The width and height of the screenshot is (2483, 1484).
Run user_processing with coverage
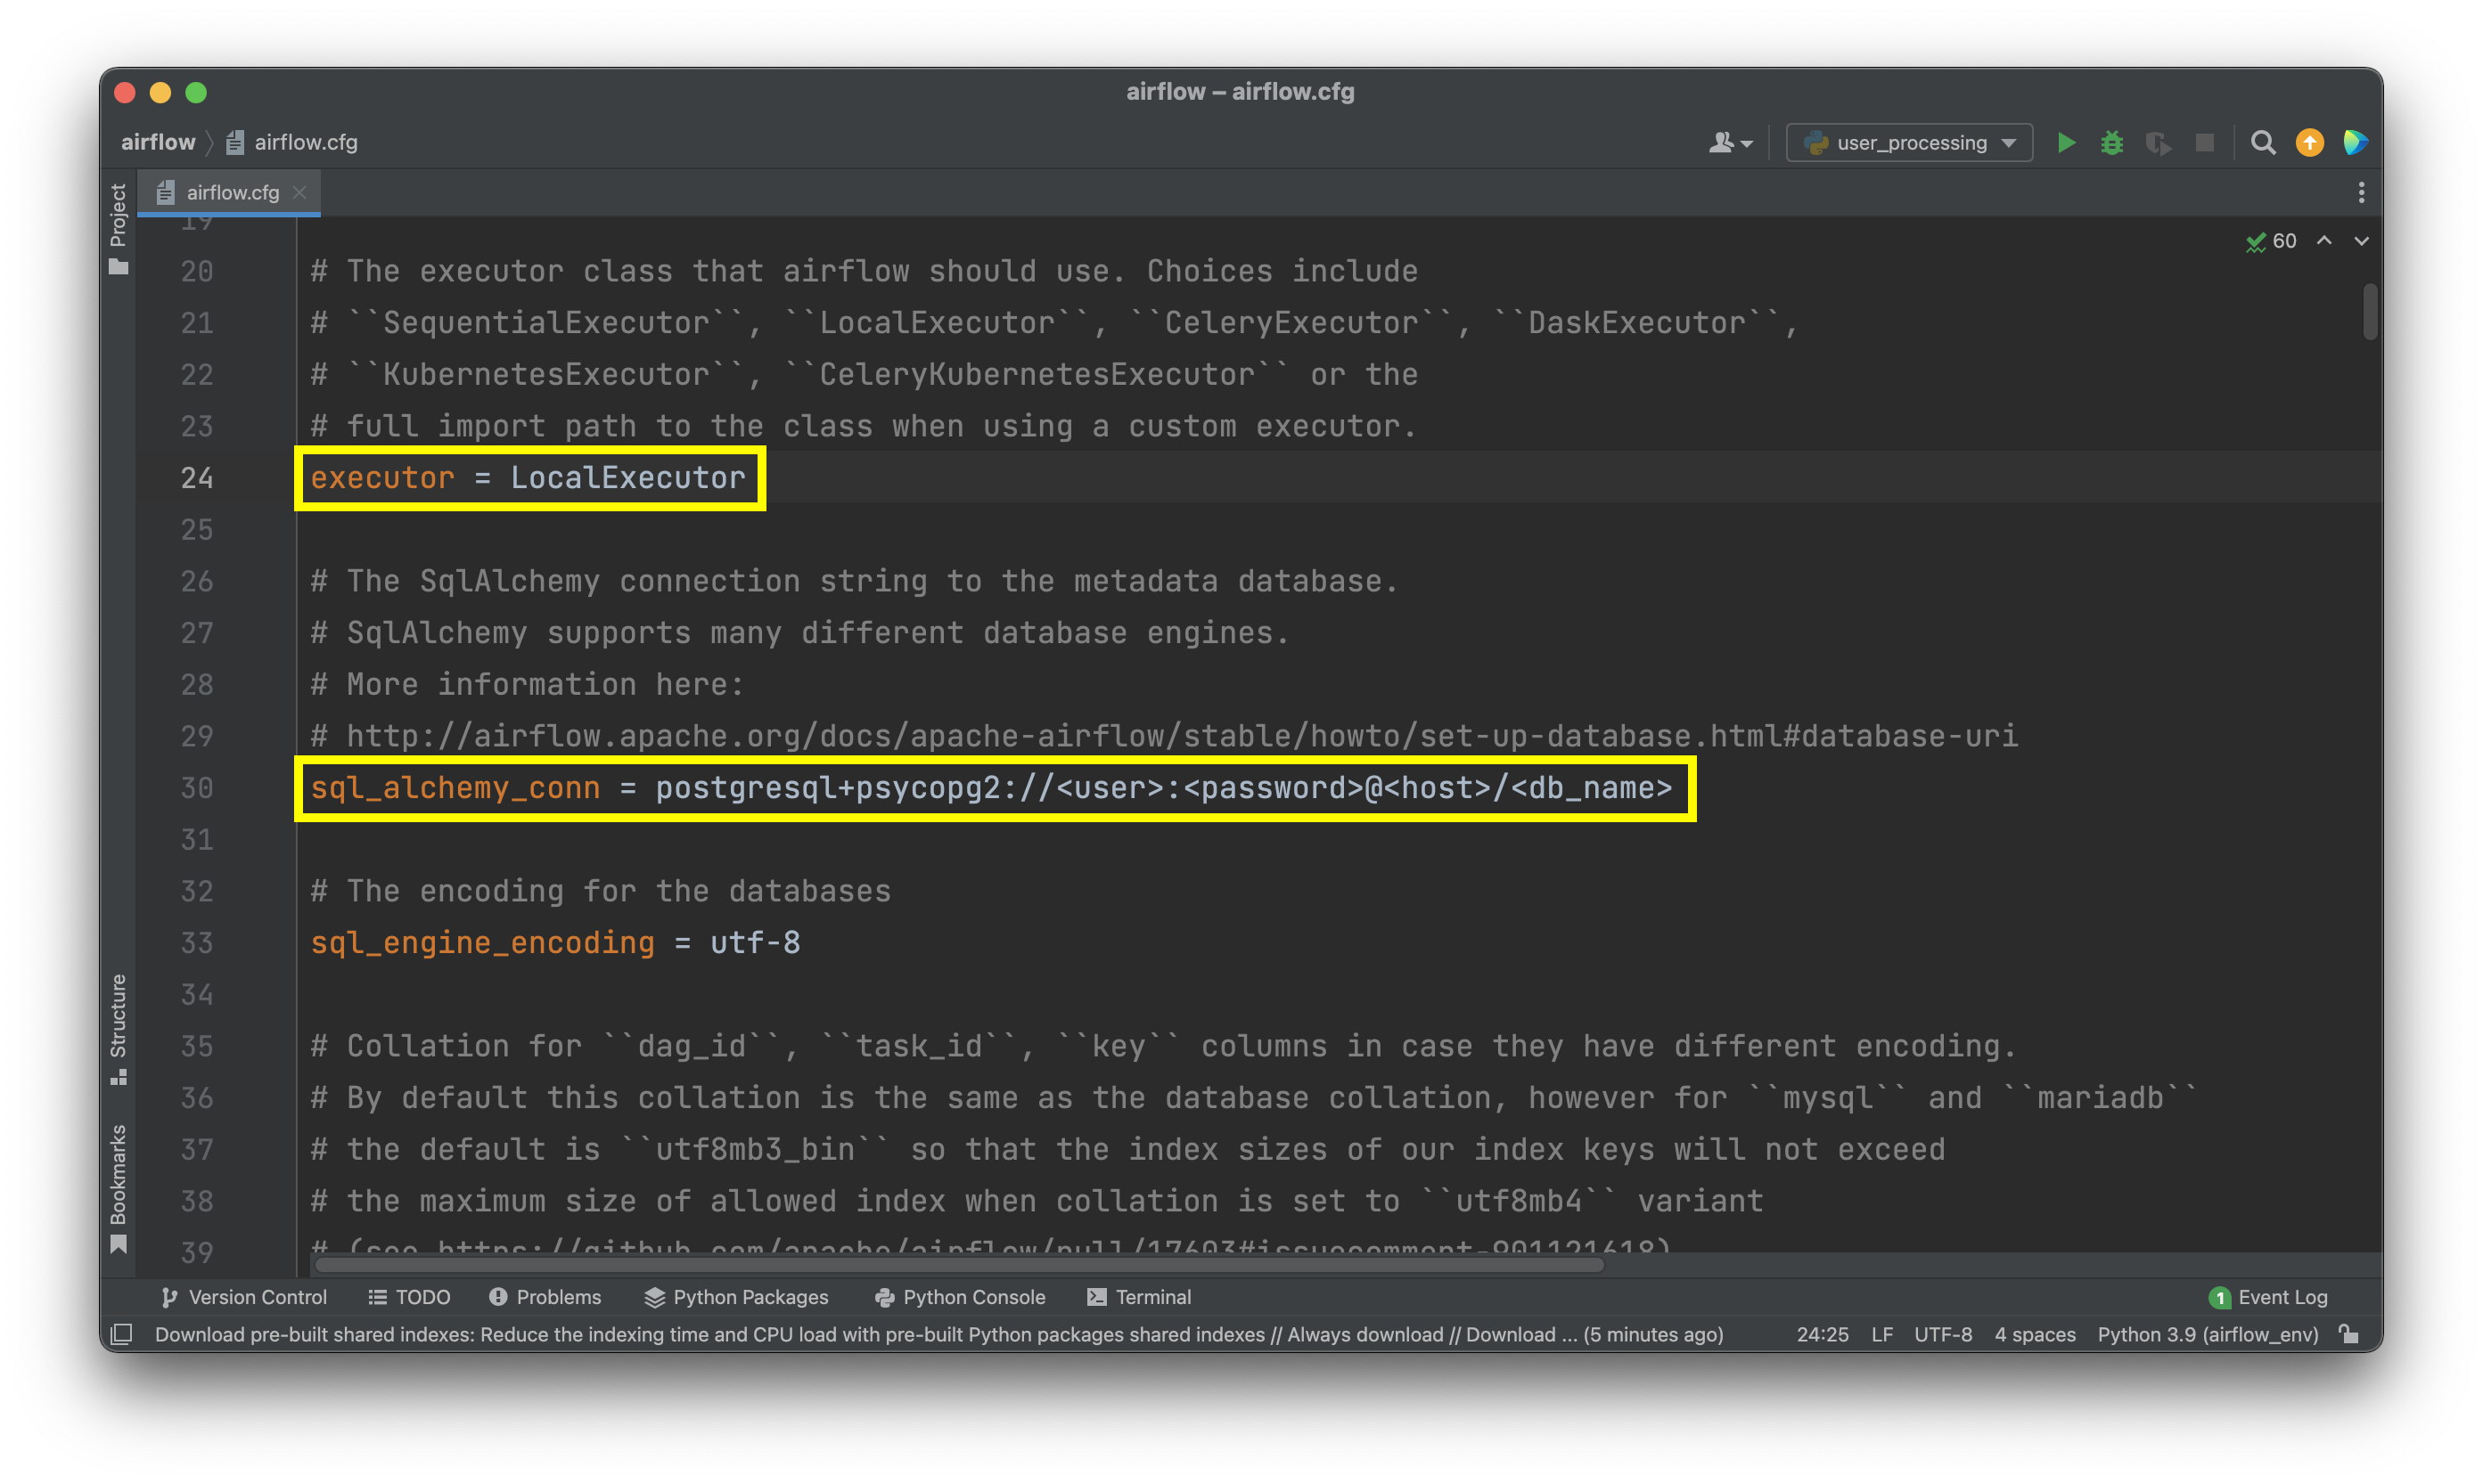[2158, 143]
